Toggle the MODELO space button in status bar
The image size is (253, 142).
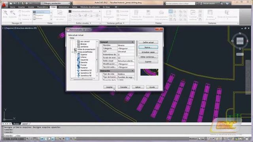click(193, 139)
